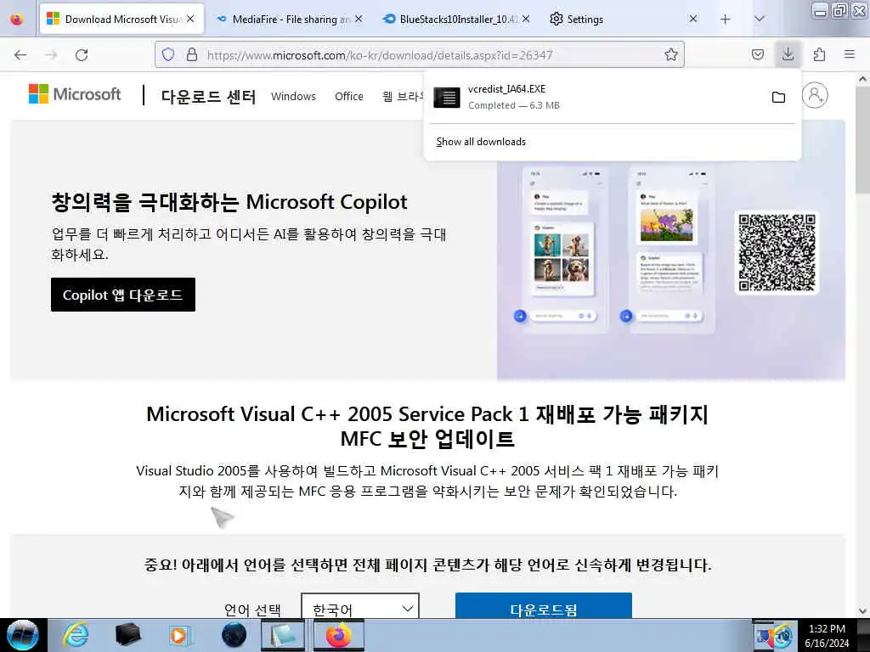Screen dimensions: 870x652
Task: Show vcredist_IA64.EXE in folder icon
Action: click(x=778, y=97)
